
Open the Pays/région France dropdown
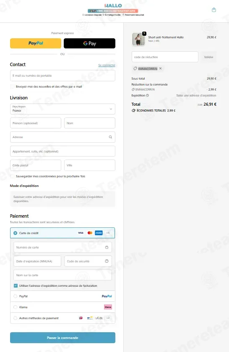coord(62,109)
